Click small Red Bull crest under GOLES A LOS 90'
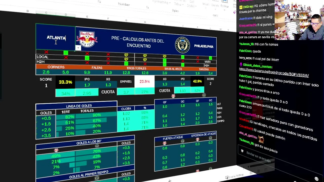This screenshot has width=324, height=182. tap(56, 150)
